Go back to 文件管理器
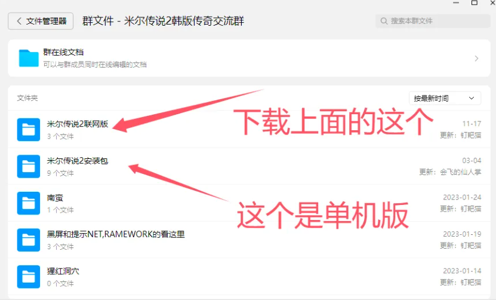The height and width of the screenshot is (300, 496). 41,21
